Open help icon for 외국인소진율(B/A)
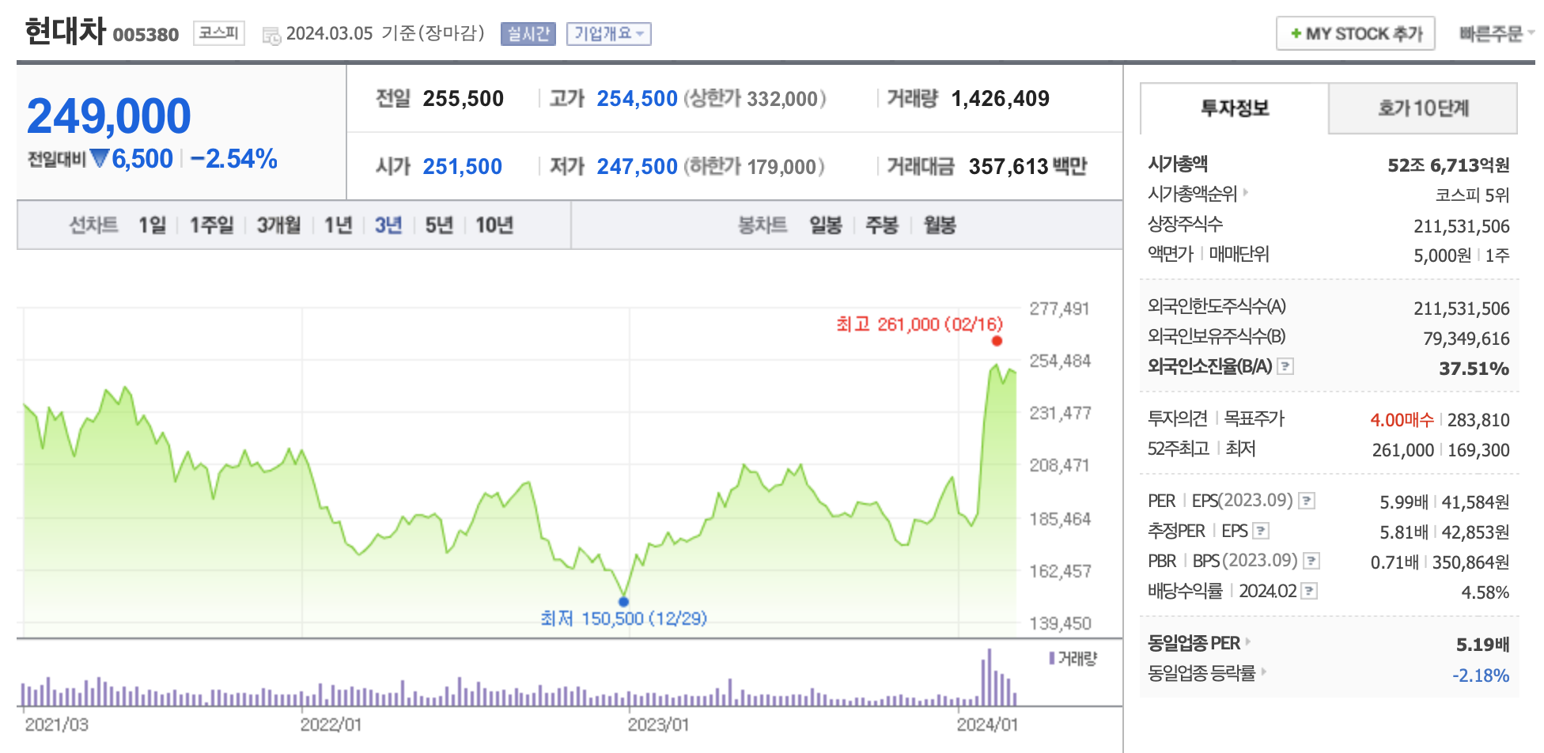 click(1285, 366)
